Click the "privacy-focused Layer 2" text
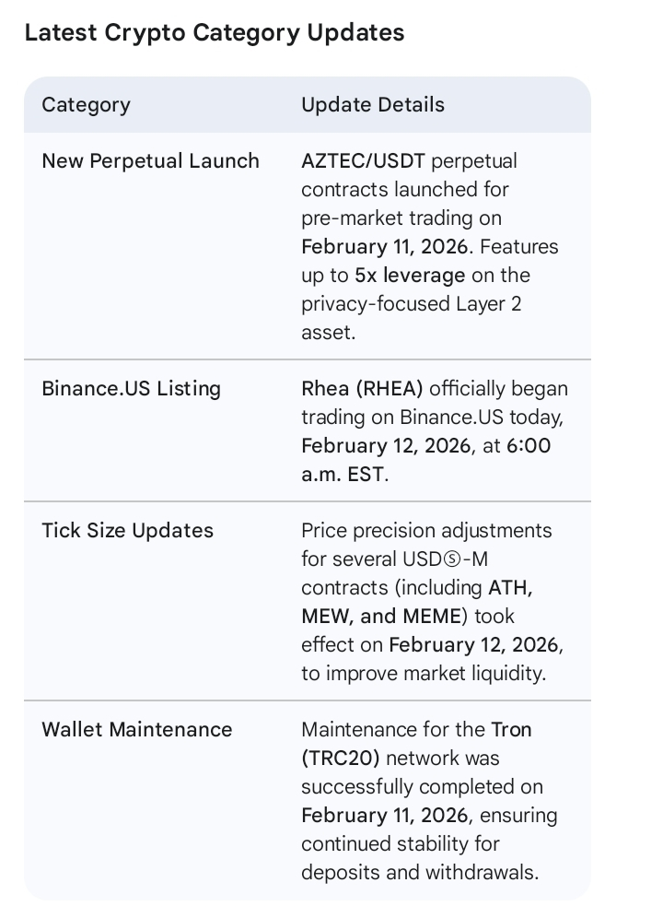This screenshot has height=918, width=663. [411, 304]
